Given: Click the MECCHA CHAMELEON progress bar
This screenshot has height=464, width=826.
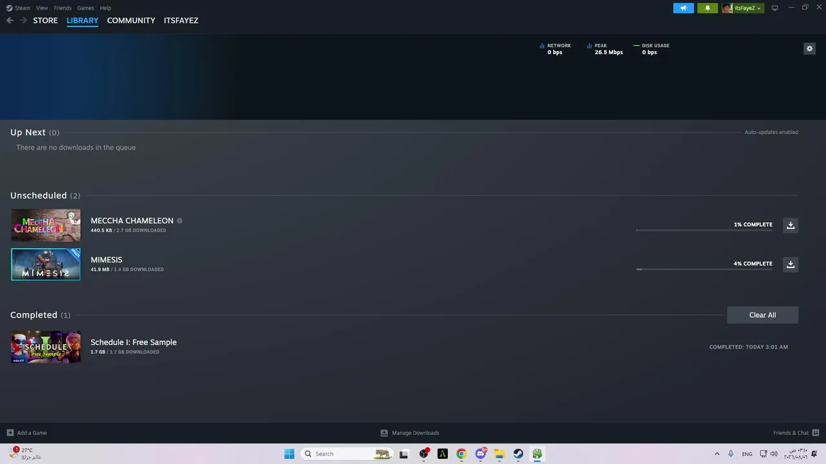Looking at the screenshot, I should (704, 230).
